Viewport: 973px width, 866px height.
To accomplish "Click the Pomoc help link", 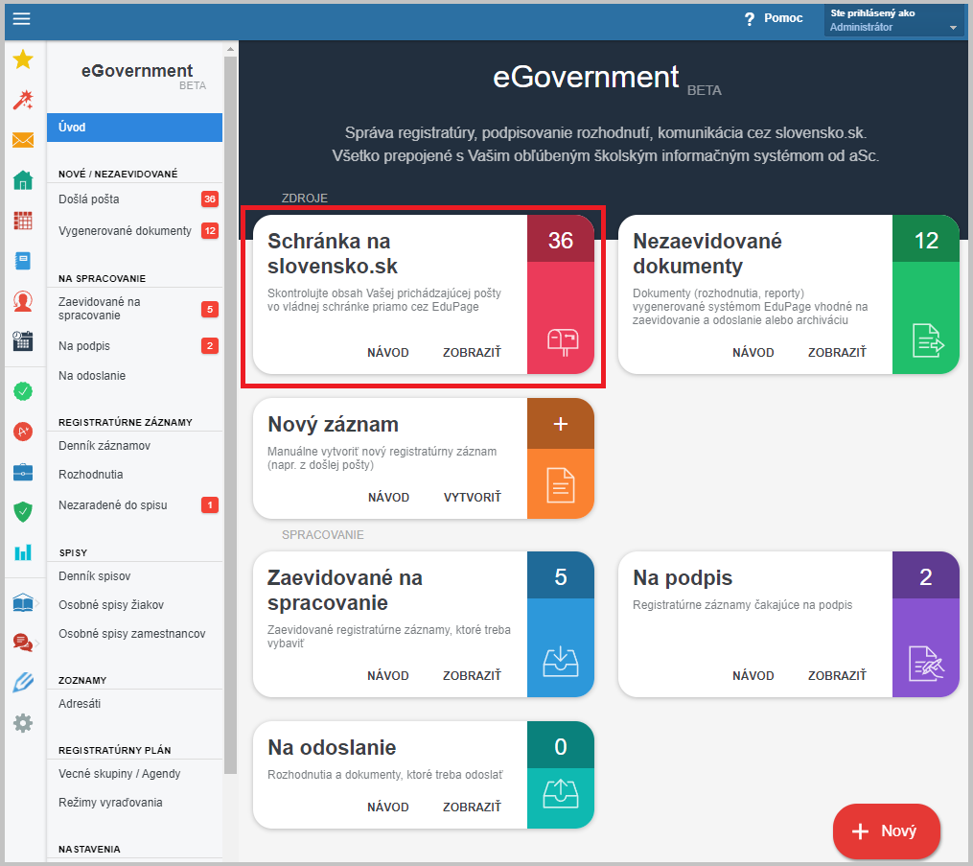I will [x=783, y=18].
